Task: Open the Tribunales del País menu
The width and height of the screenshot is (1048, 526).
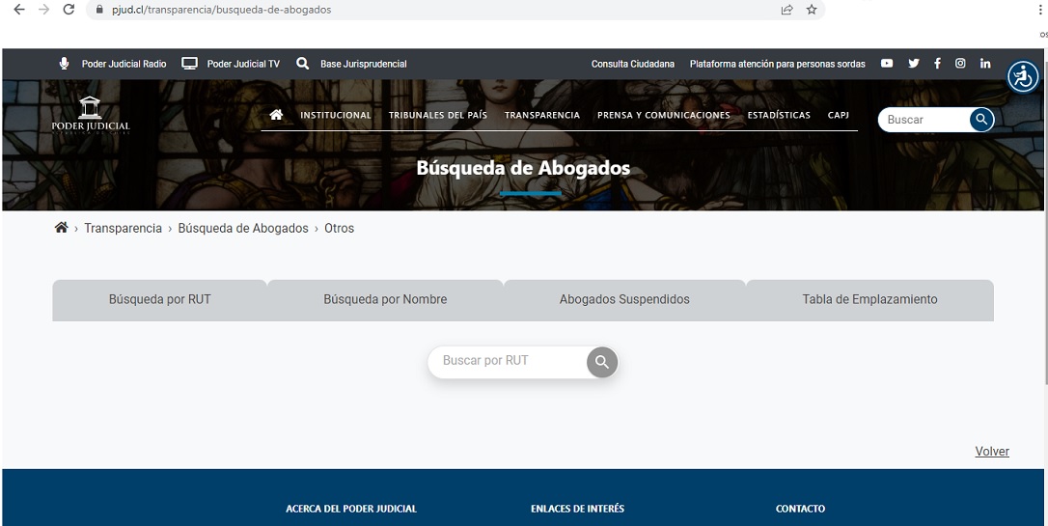Action: point(438,115)
